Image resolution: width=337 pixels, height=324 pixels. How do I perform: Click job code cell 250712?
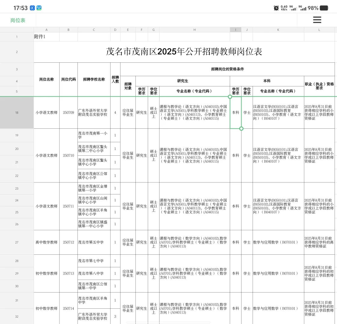[x=68, y=242]
